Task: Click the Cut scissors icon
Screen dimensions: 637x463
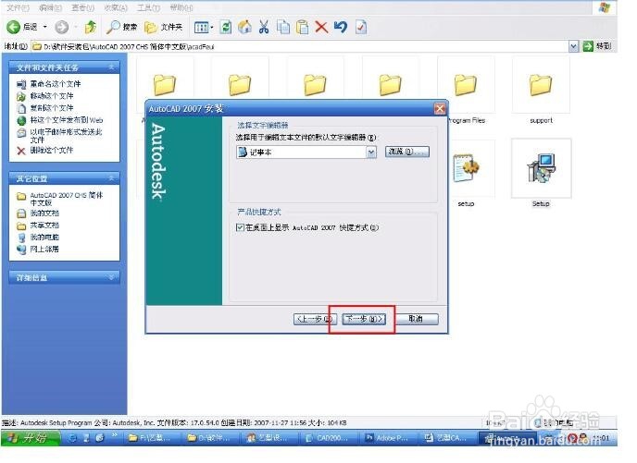Action: pyautogui.click(x=264, y=27)
